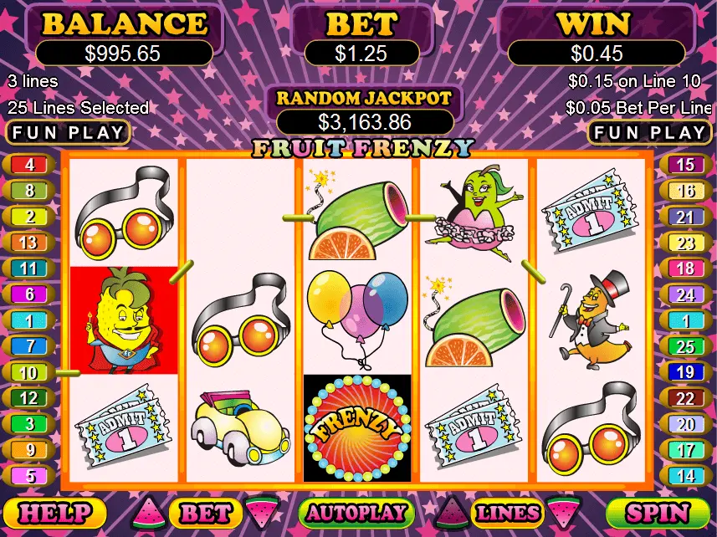Viewport: 717px width, 537px height.
Task: Spin the reels
Action: 658,513
